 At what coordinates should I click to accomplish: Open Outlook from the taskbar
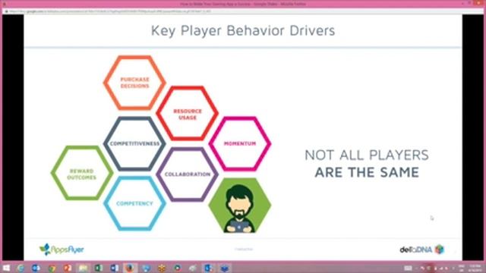36,268
